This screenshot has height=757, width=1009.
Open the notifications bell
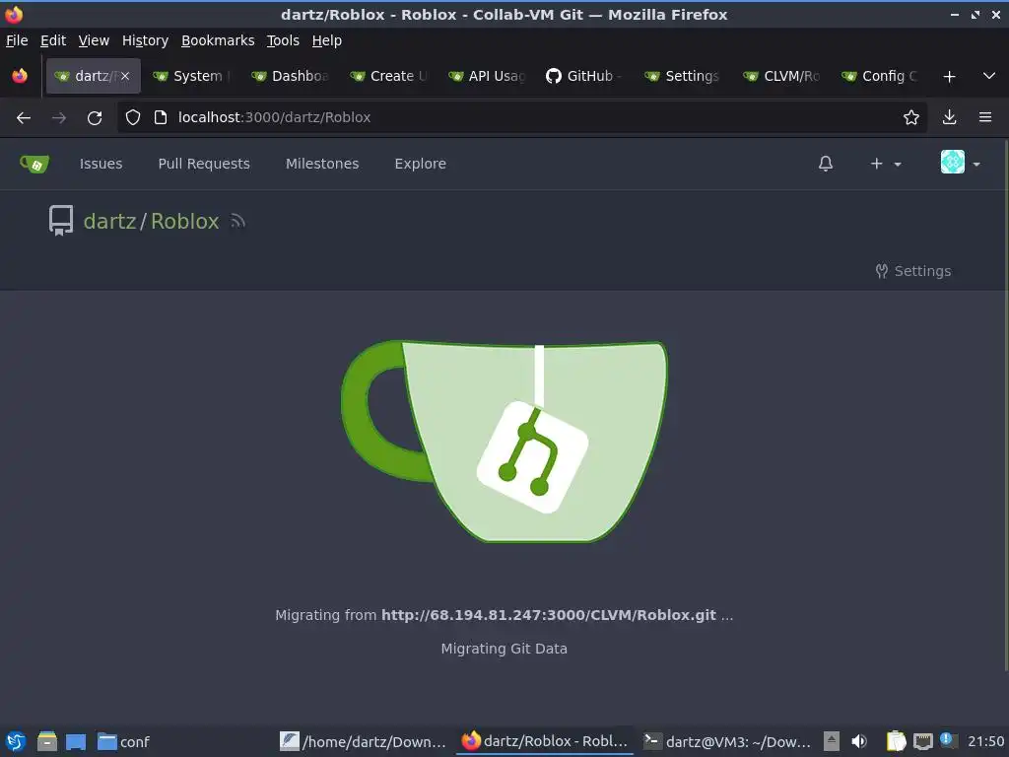[826, 165]
